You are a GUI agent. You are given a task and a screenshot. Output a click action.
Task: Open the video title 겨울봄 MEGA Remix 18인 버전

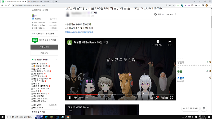[91, 42]
